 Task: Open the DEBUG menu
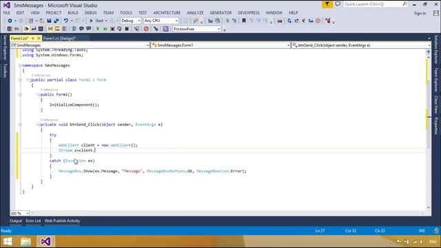click(90, 13)
